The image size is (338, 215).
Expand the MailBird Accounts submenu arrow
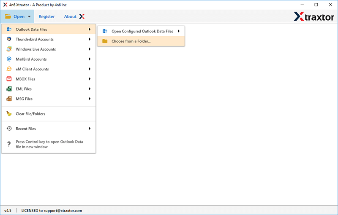(90, 59)
